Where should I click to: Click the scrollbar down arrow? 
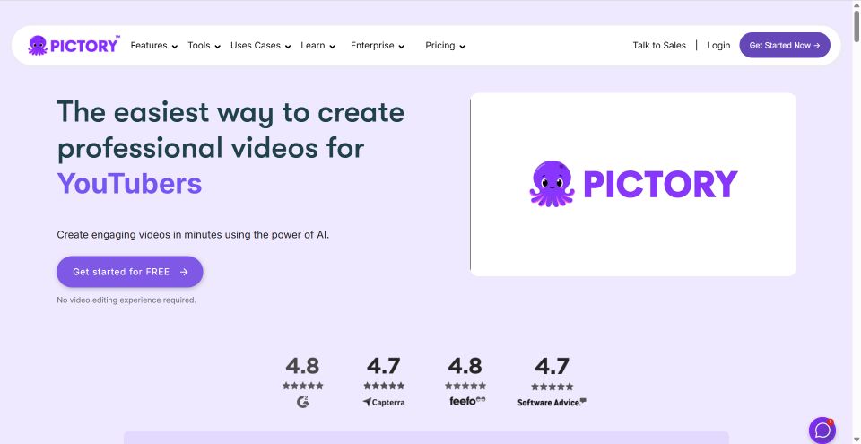pyautogui.click(x=857, y=439)
